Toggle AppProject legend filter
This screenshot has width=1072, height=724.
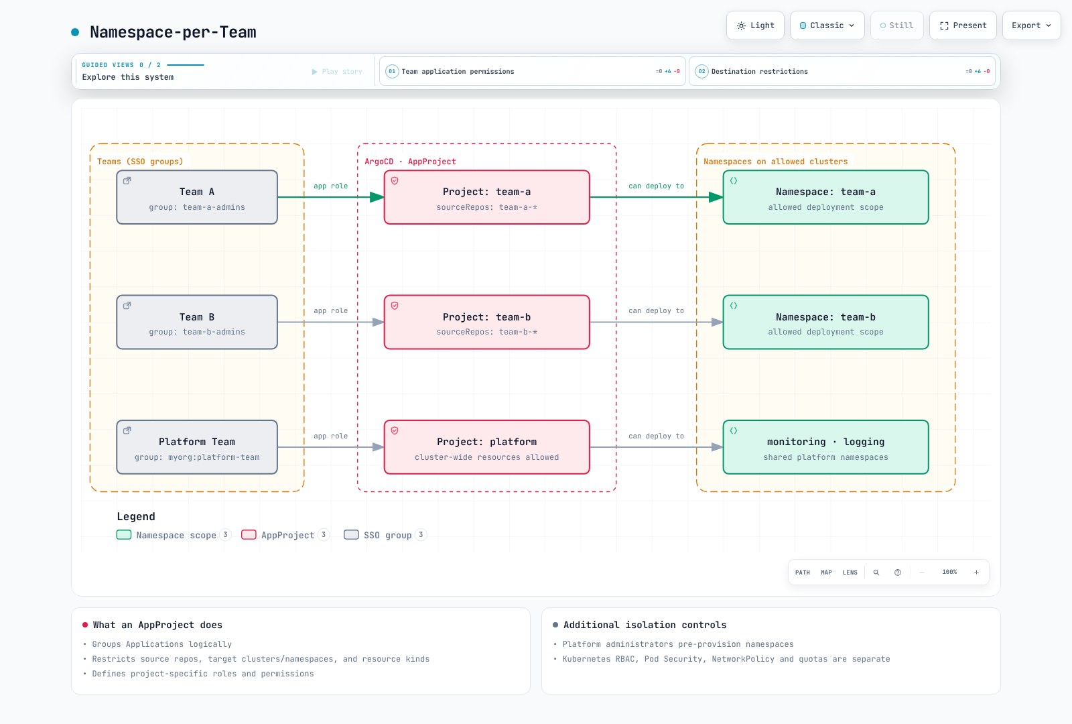[285, 535]
